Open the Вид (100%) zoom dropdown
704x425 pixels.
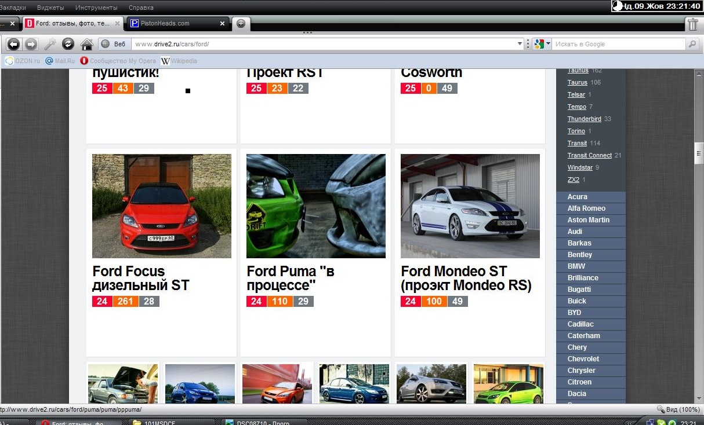tap(677, 409)
